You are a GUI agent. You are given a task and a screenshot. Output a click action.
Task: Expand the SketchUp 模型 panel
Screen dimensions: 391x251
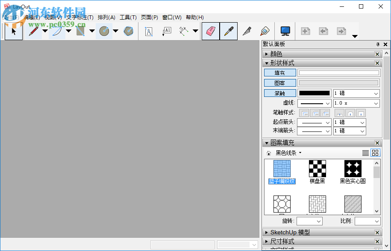pyautogui.click(x=267, y=232)
